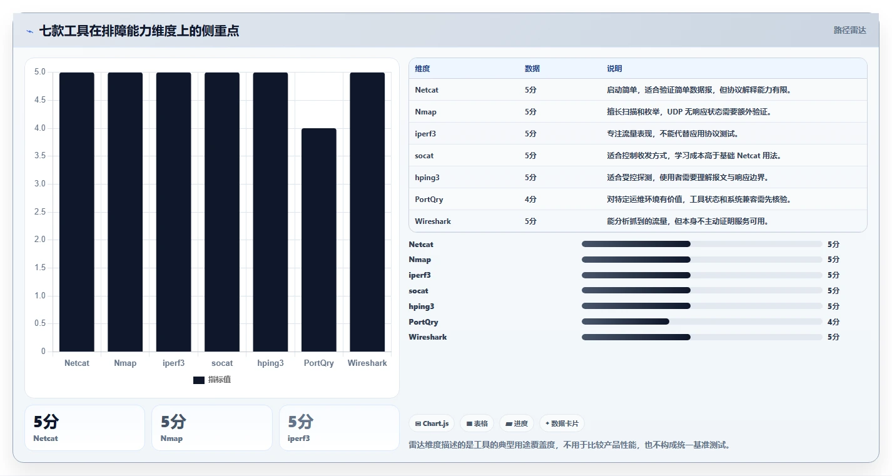Click the Netcat progress bar
The height and width of the screenshot is (476, 892).
point(702,244)
